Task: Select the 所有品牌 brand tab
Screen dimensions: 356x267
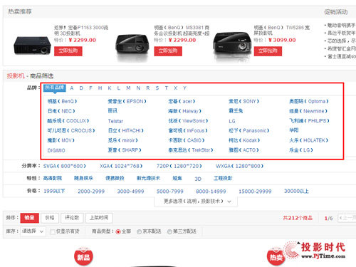Action: [x=55, y=88]
